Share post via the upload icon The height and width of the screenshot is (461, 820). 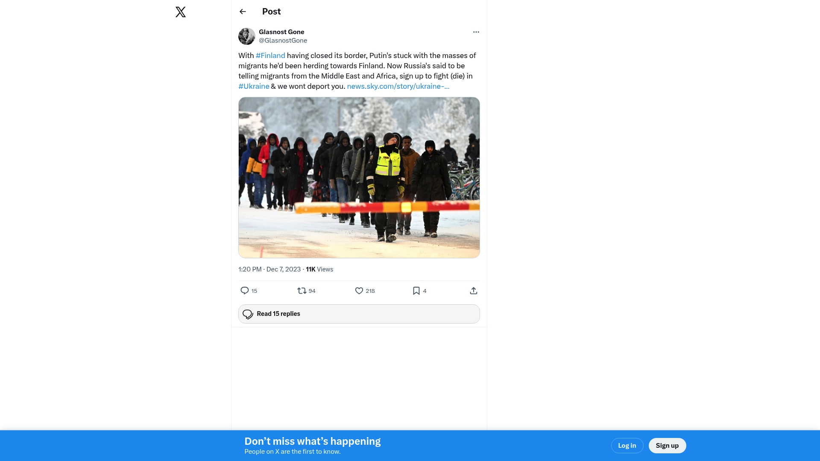[474, 291]
